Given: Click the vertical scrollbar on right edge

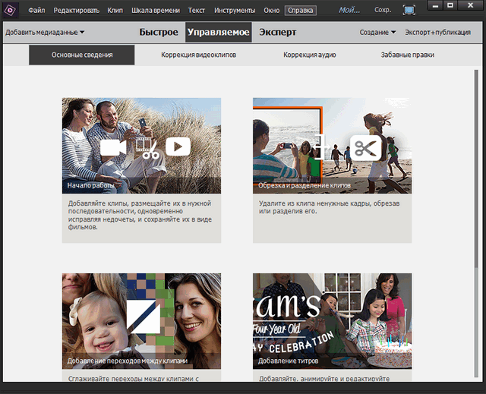Looking at the screenshot, I should 476,152.
